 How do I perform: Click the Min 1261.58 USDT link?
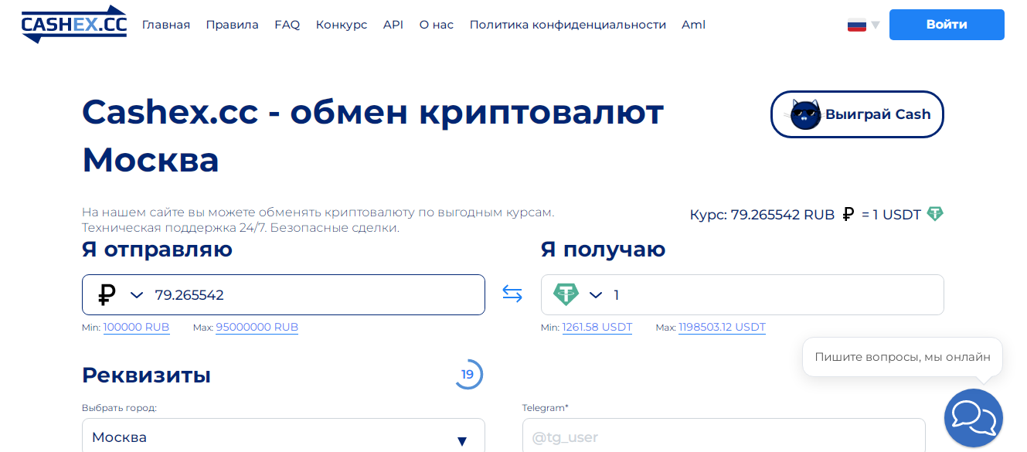pos(597,327)
